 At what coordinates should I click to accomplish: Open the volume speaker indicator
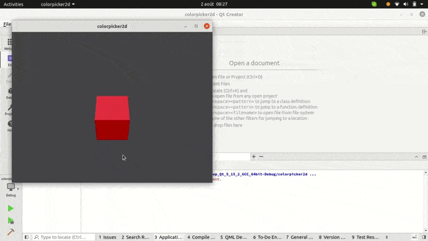406,4
